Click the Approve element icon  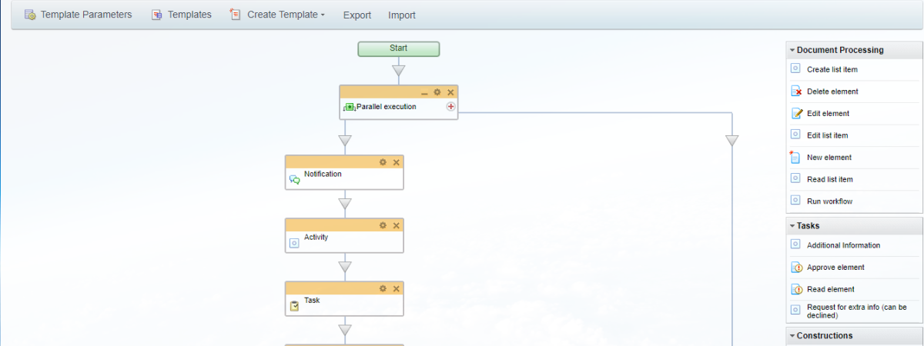796,268
